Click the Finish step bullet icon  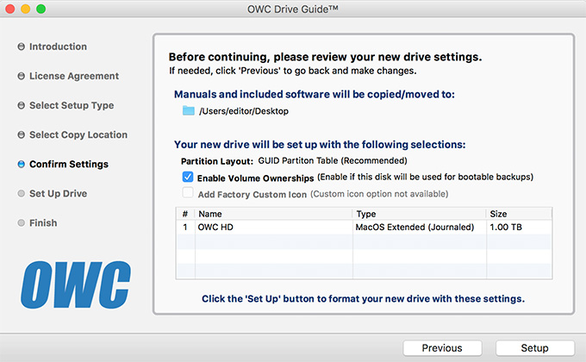pyautogui.click(x=22, y=223)
